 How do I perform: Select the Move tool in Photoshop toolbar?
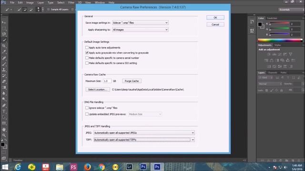coord(4,22)
